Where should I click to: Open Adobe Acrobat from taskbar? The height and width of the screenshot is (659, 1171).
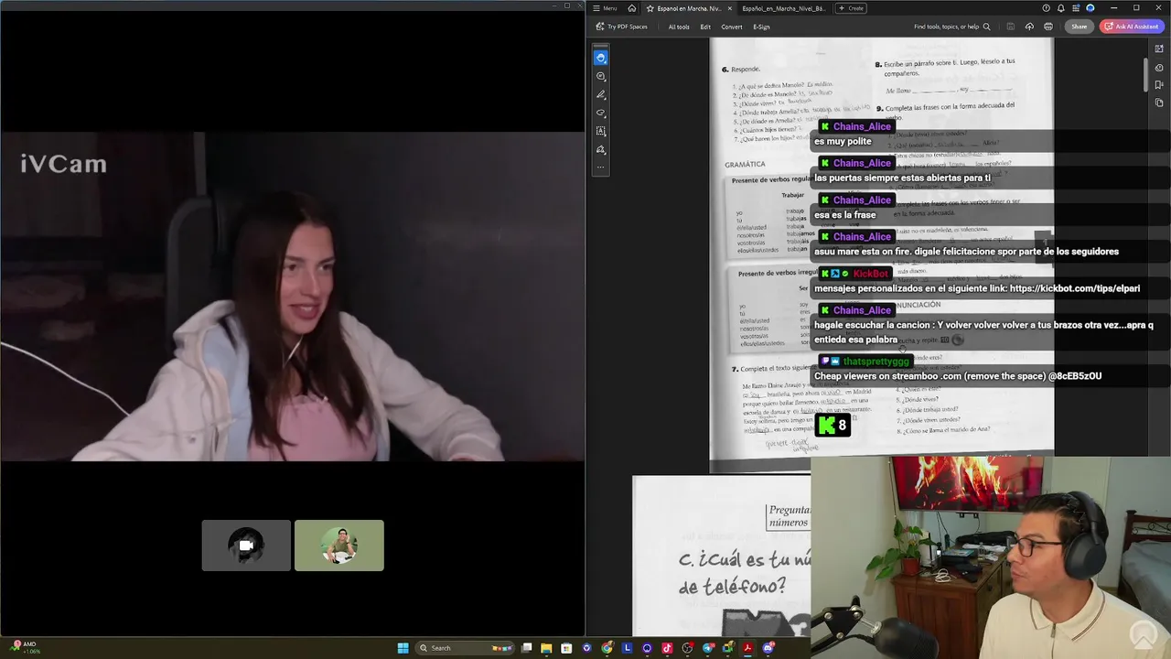click(747, 648)
